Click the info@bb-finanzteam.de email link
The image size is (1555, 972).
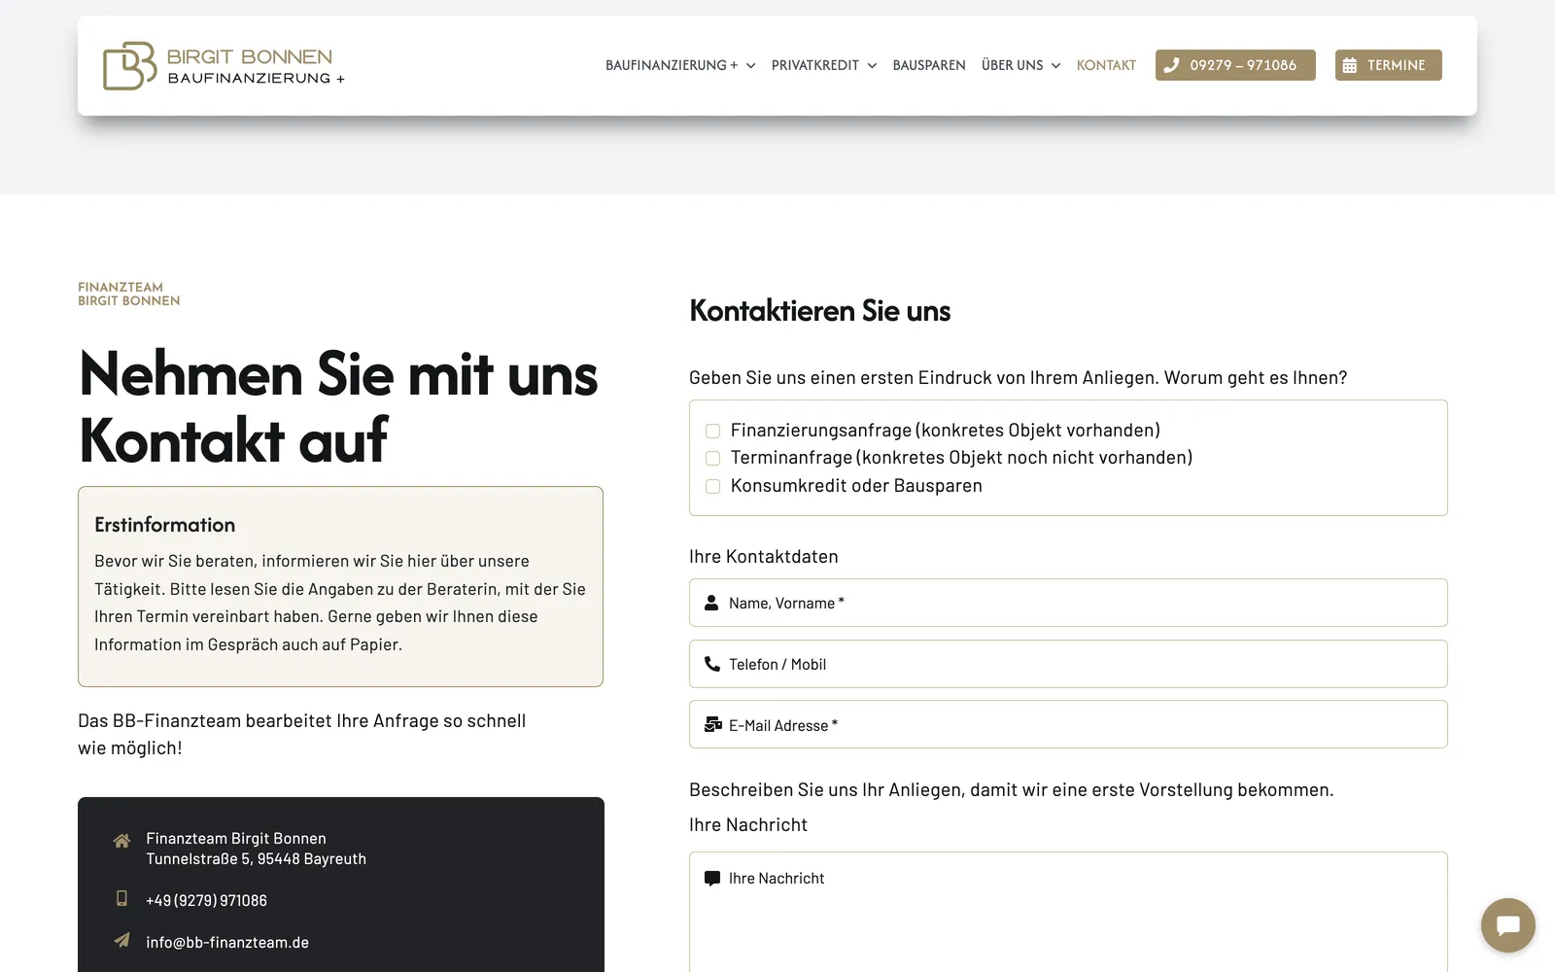tap(227, 943)
